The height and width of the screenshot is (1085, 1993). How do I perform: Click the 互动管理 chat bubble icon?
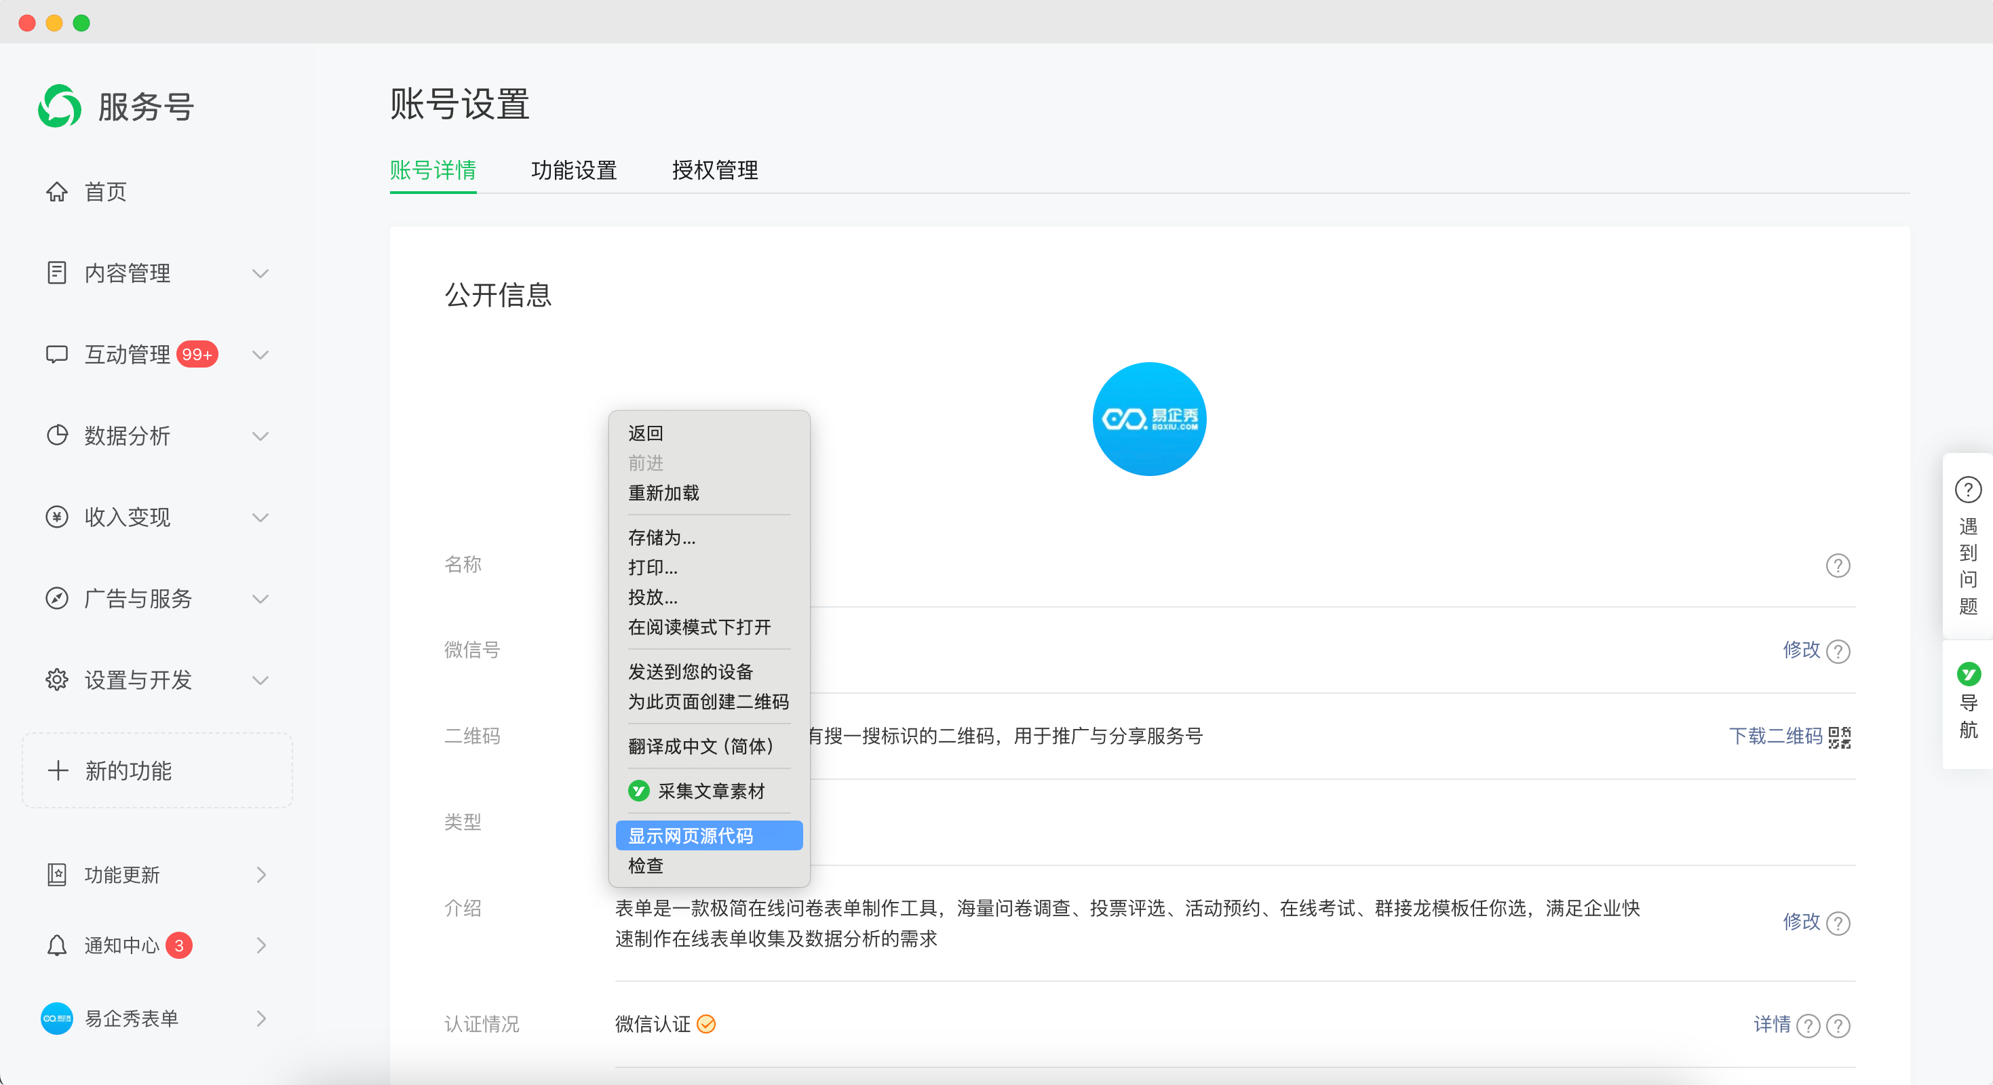tap(56, 354)
